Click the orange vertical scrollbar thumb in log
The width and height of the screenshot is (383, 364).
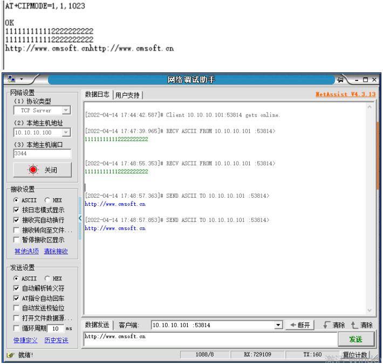pos(378,156)
